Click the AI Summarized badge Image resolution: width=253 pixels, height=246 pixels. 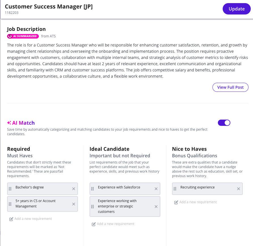[x=23, y=36]
